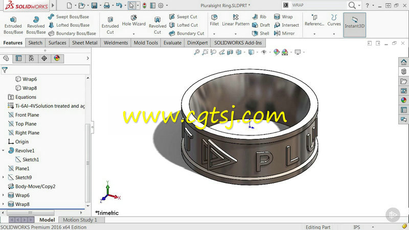
Task: Click the Rebuild traffic light icon
Action: pyautogui.click(x=144, y=5)
